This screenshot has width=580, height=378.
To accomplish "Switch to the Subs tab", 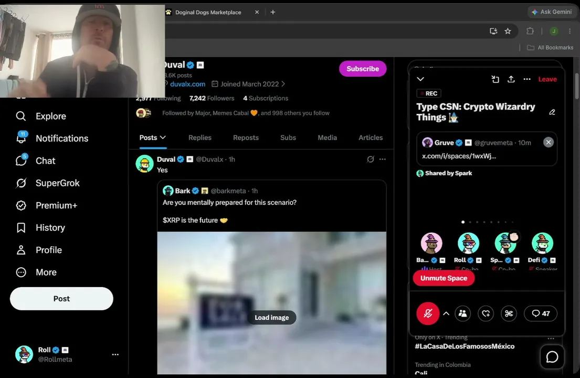I will click(288, 138).
